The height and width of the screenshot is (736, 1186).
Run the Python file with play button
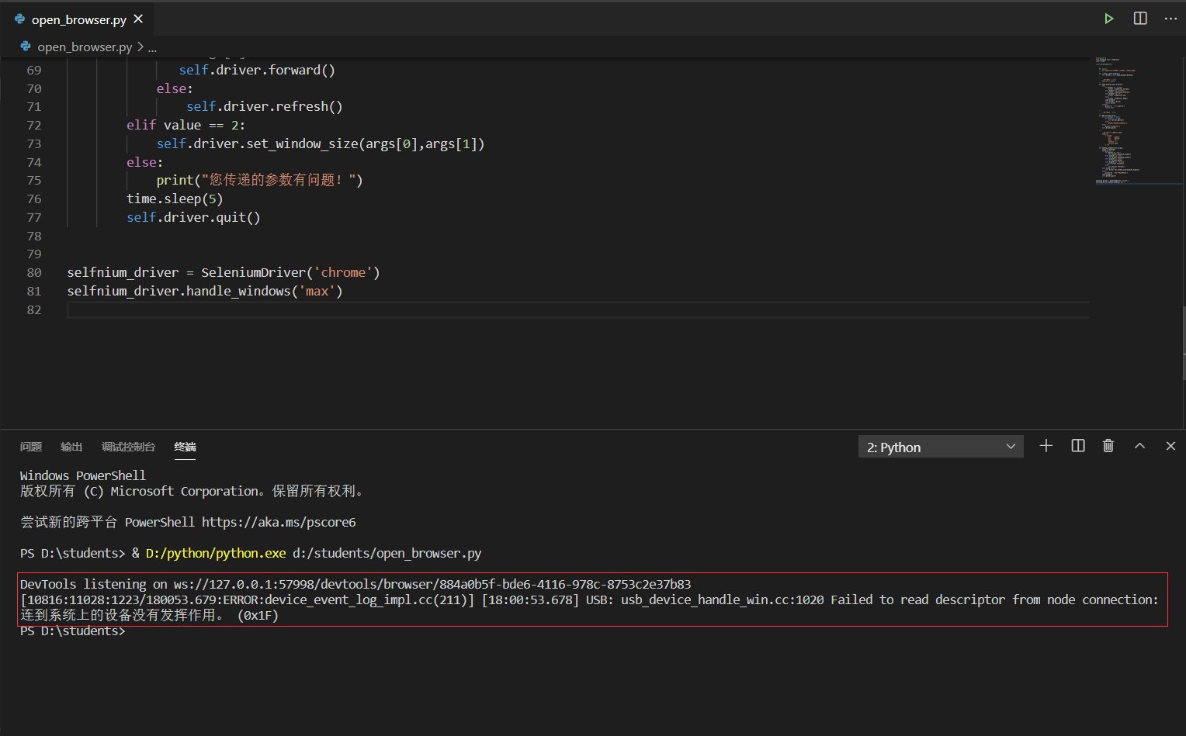point(1109,19)
